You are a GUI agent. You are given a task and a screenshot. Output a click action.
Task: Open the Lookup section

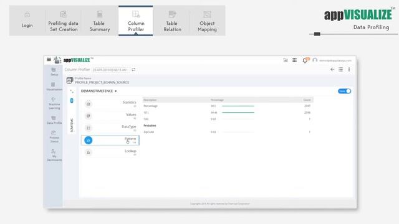pyautogui.click(x=110, y=152)
